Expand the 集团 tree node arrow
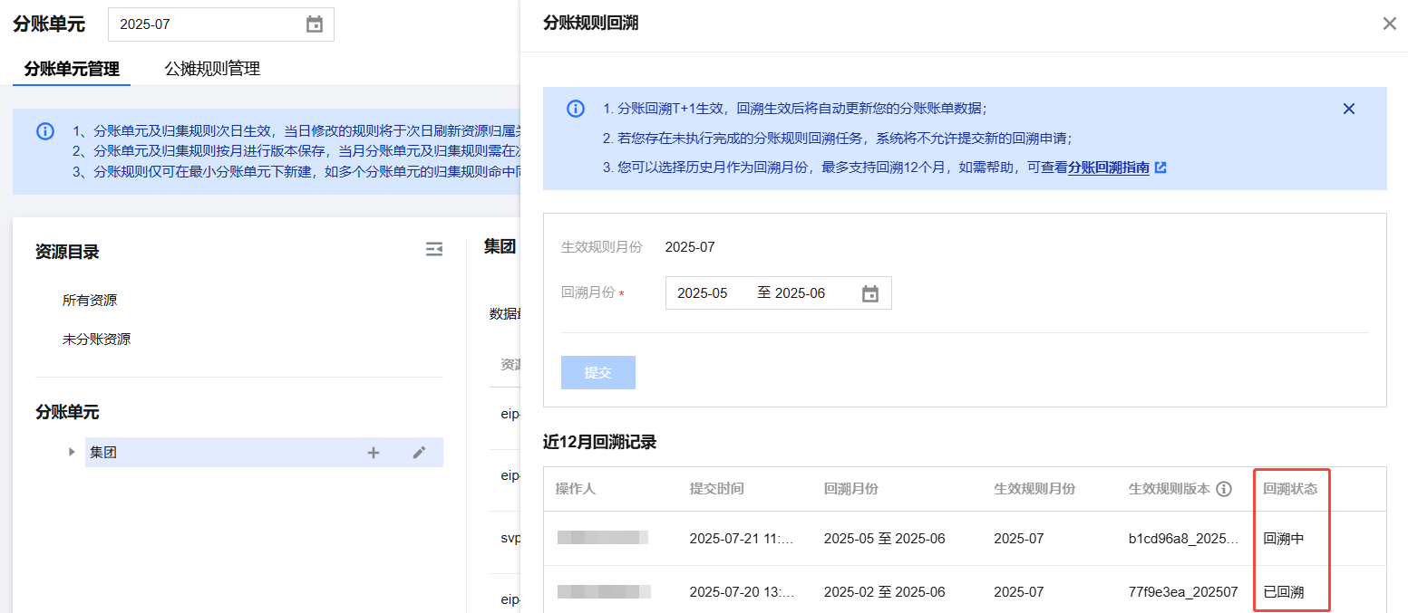 pyautogui.click(x=72, y=452)
